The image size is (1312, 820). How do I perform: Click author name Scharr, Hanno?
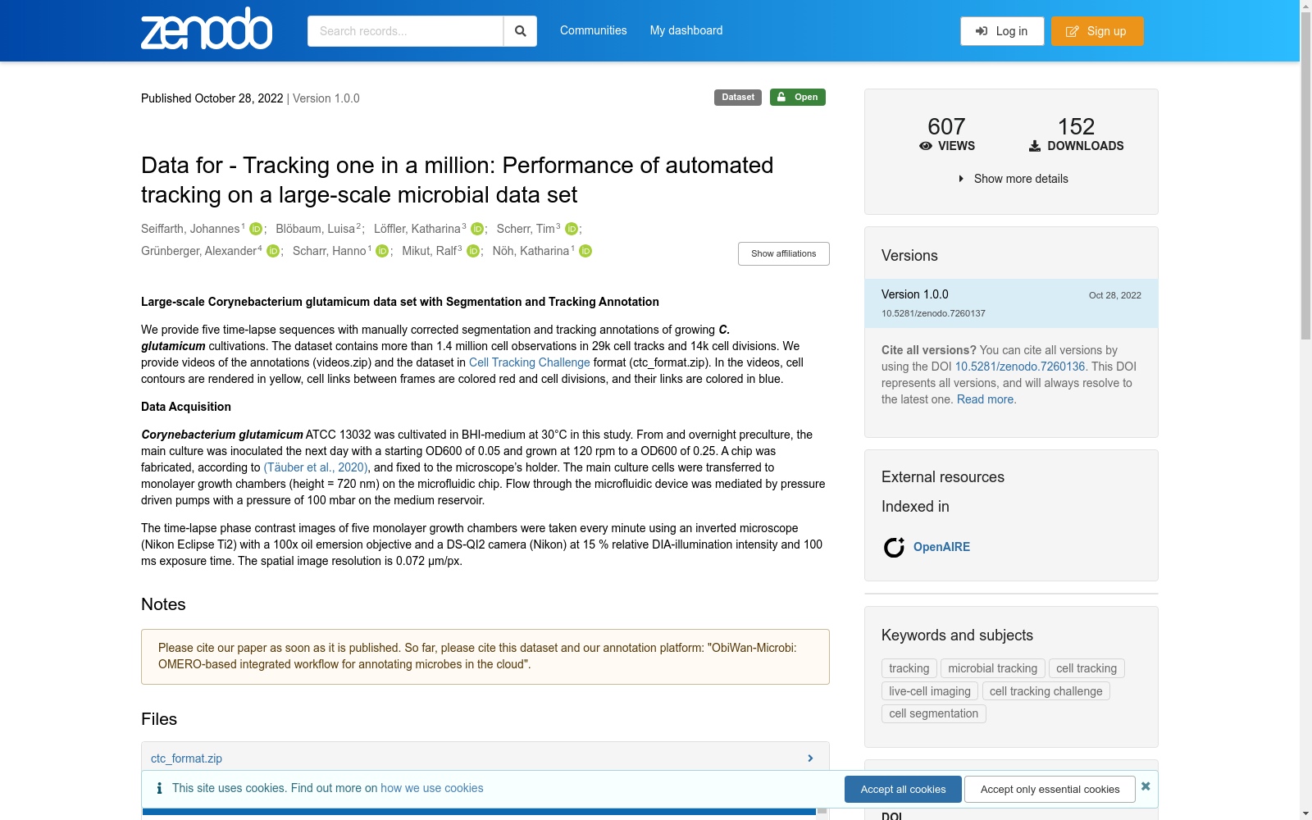(330, 251)
